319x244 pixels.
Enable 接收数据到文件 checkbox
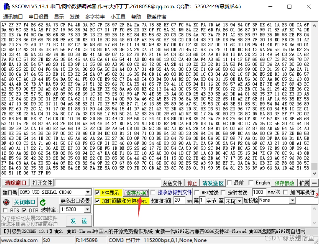[x=153, y=192]
